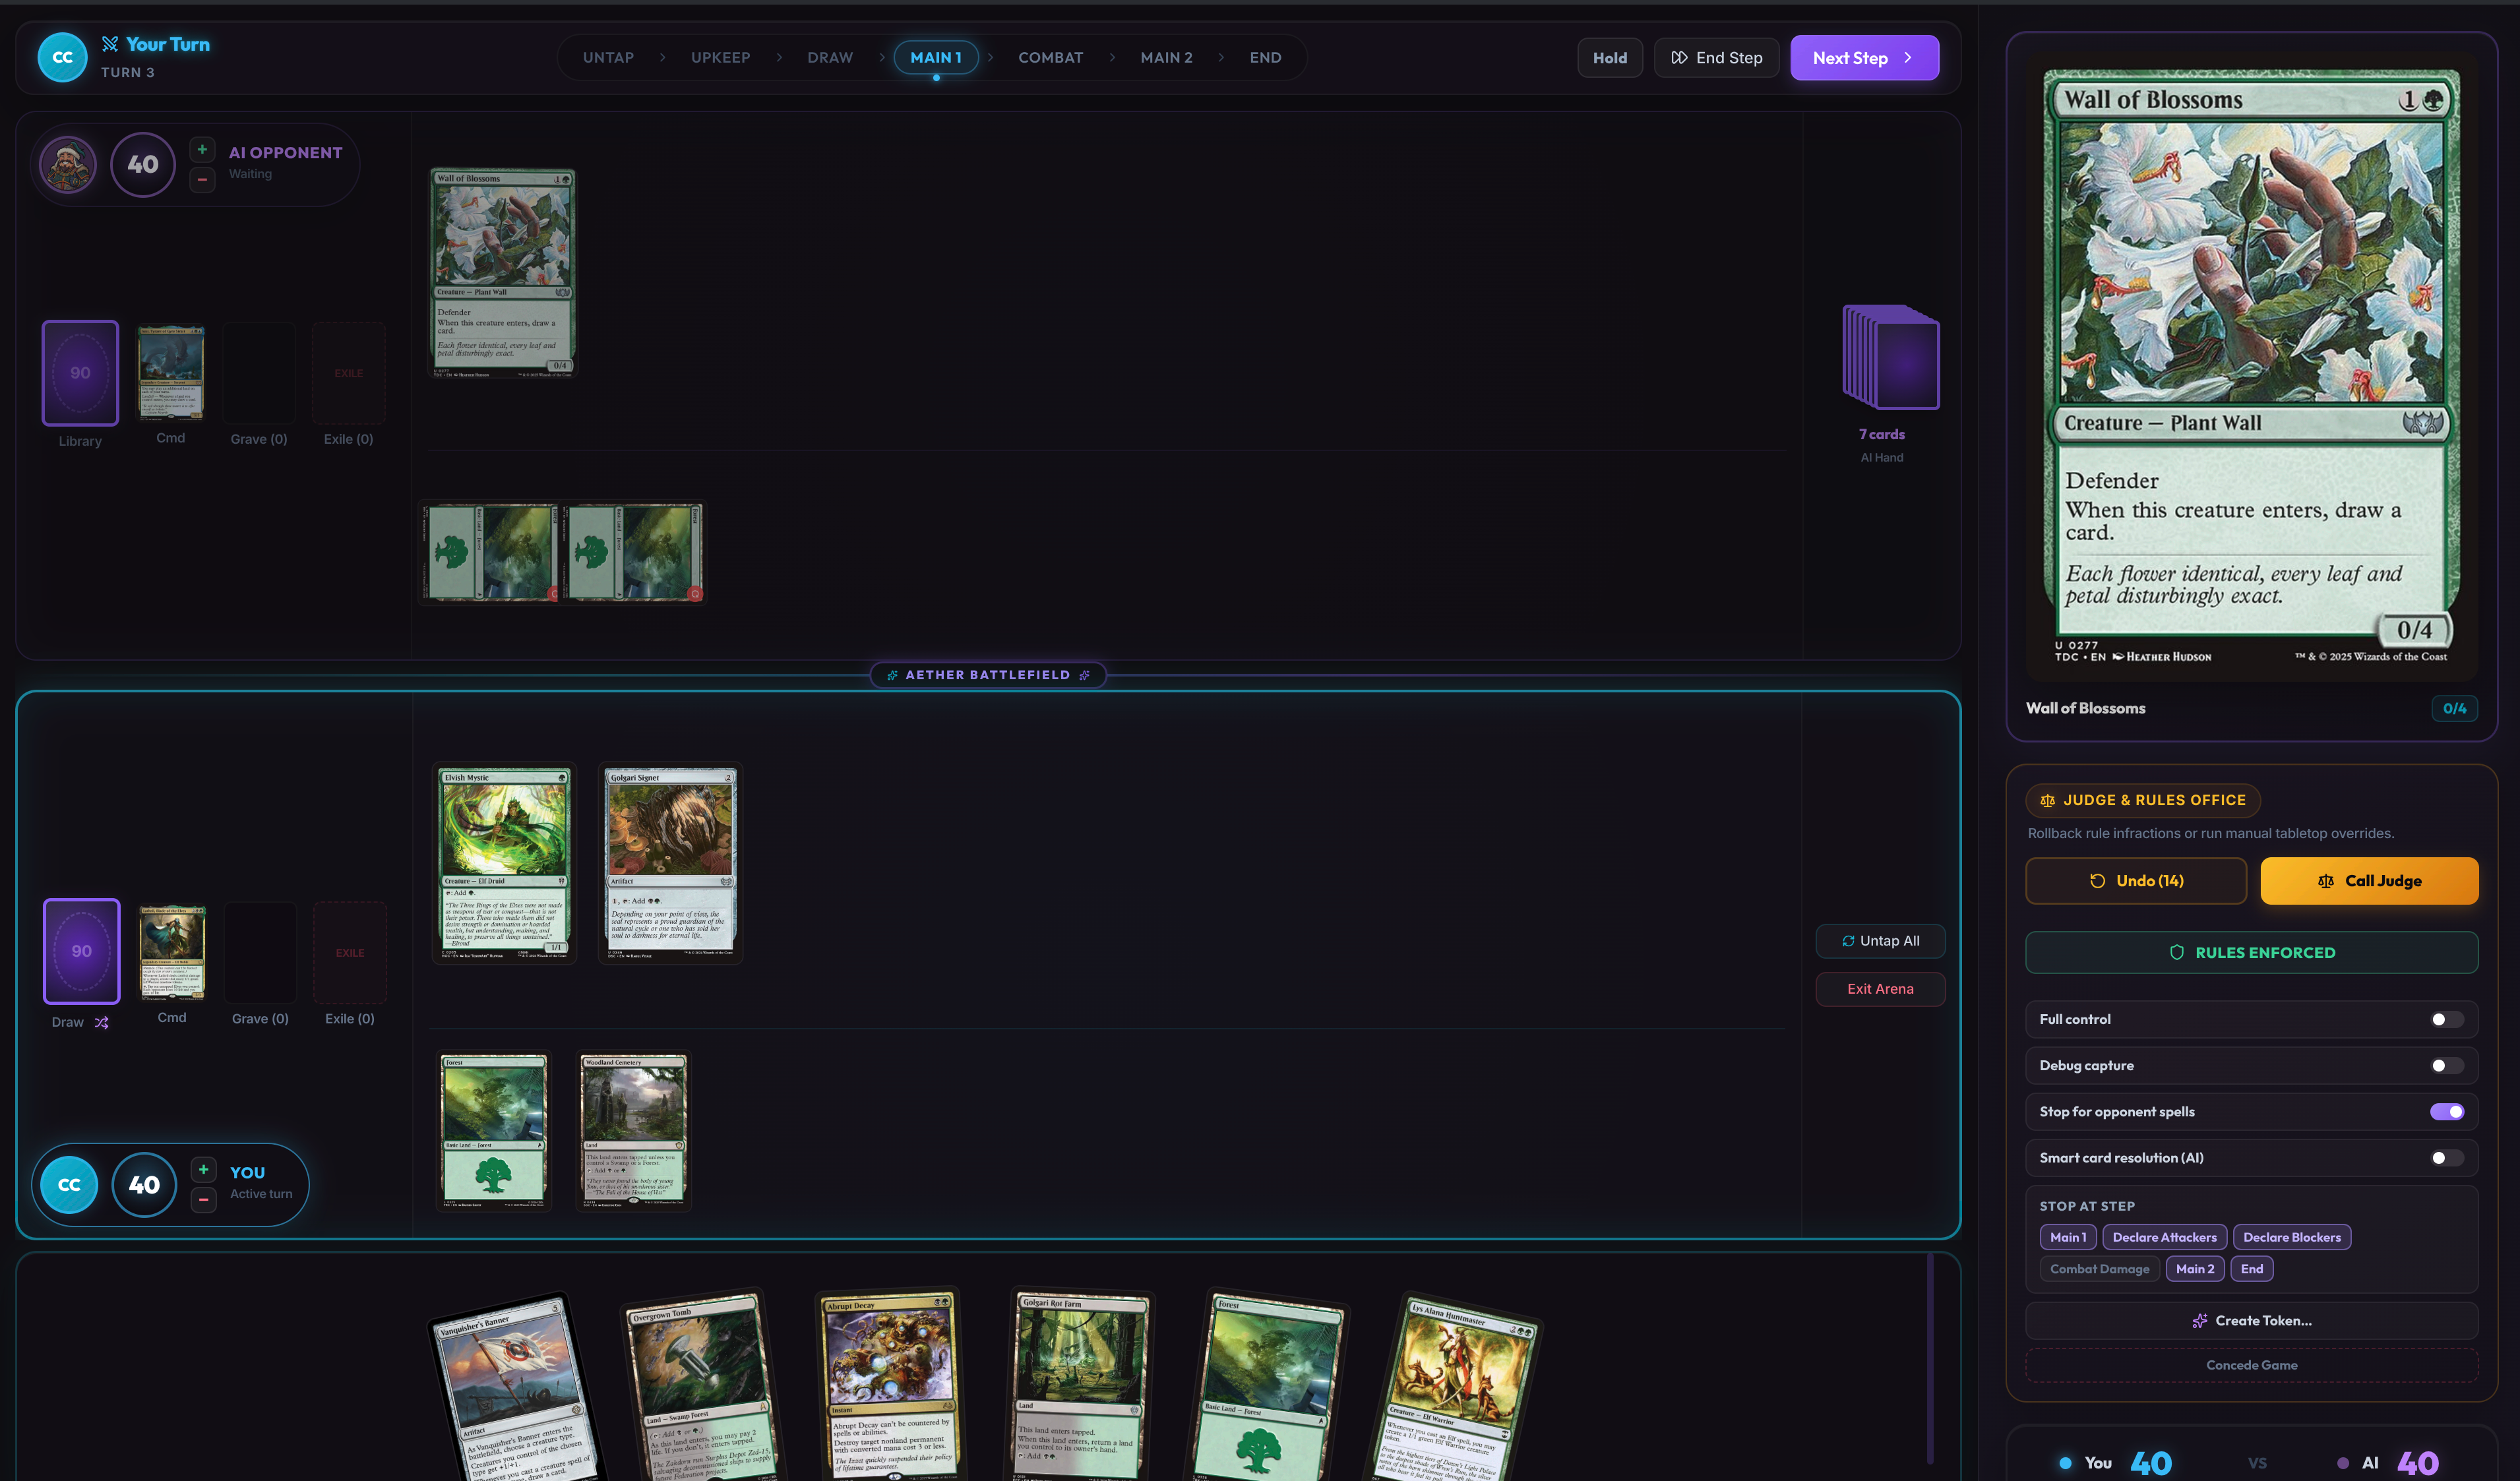
Task: Tap your Woodland Cemetery land
Action: click(x=633, y=1131)
